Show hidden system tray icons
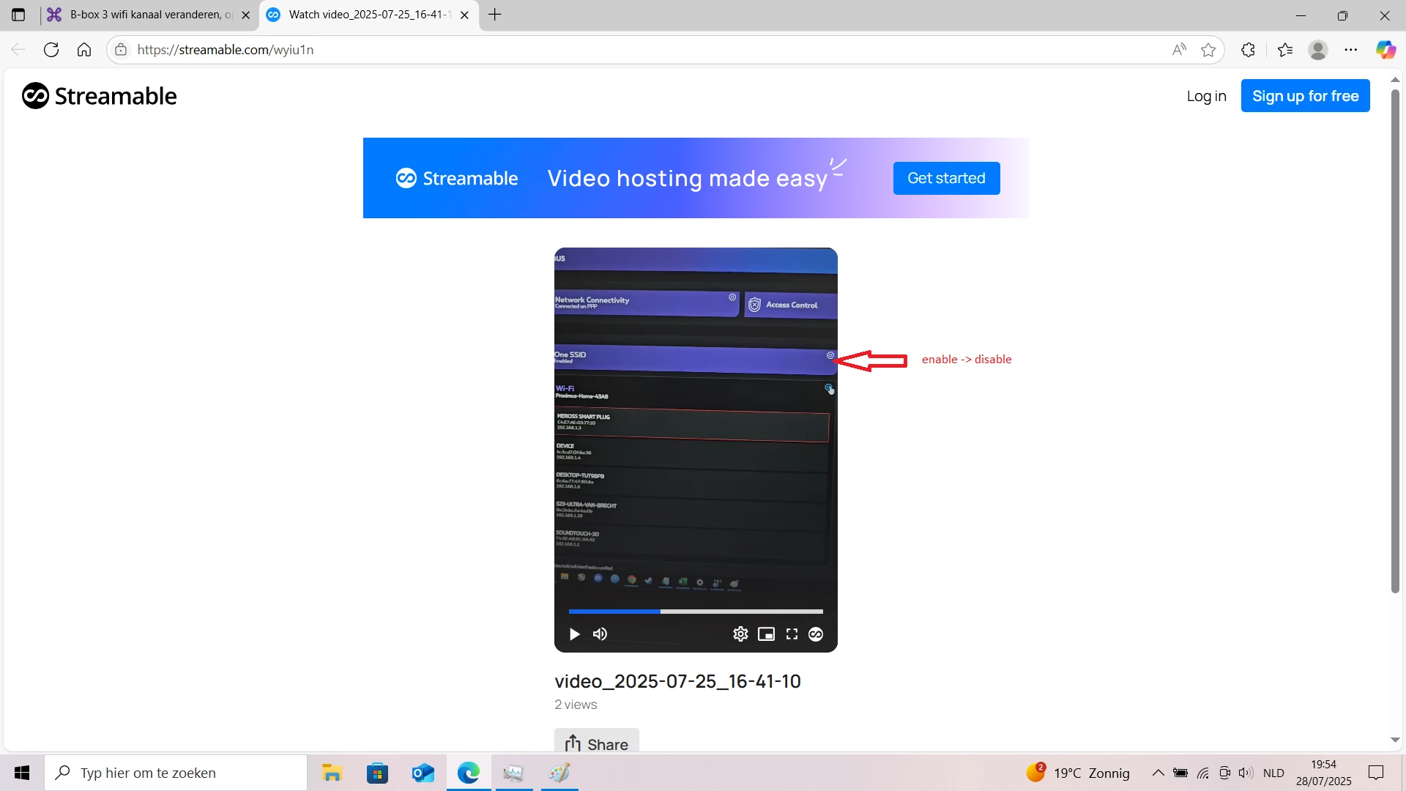1406x791 pixels. pyautogui.click(x=1158, y=773)
